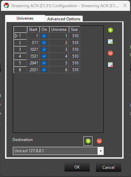Disable universe 6 via On checkbox
This screenshot has width=131, height=177.
pyautogui.click(x=44, y=70)
